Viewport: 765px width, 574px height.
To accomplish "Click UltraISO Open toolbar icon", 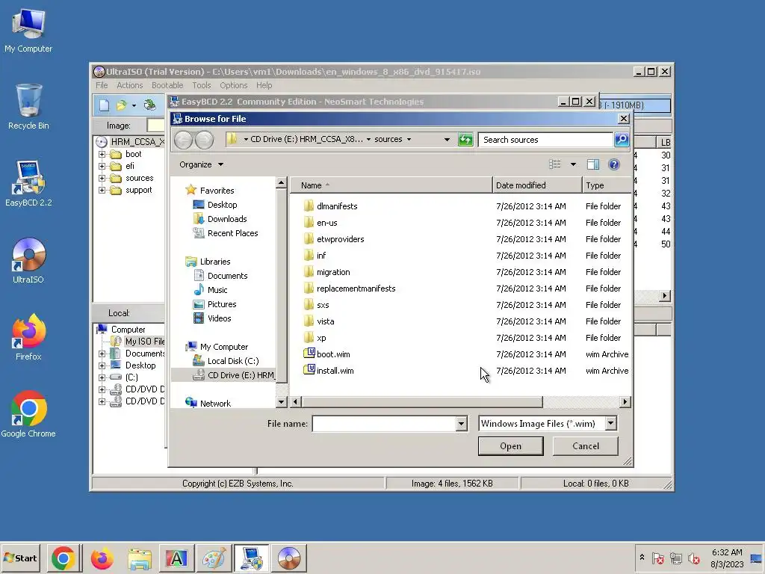I will 121,105.
